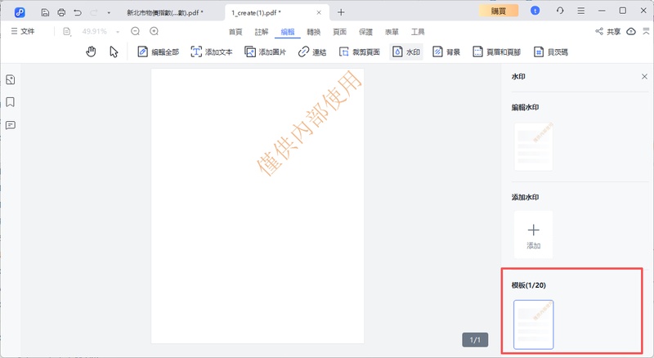654x358 pixels.
Task: Open the thumbnails panel in left sidebar
Action: [11, 80]
